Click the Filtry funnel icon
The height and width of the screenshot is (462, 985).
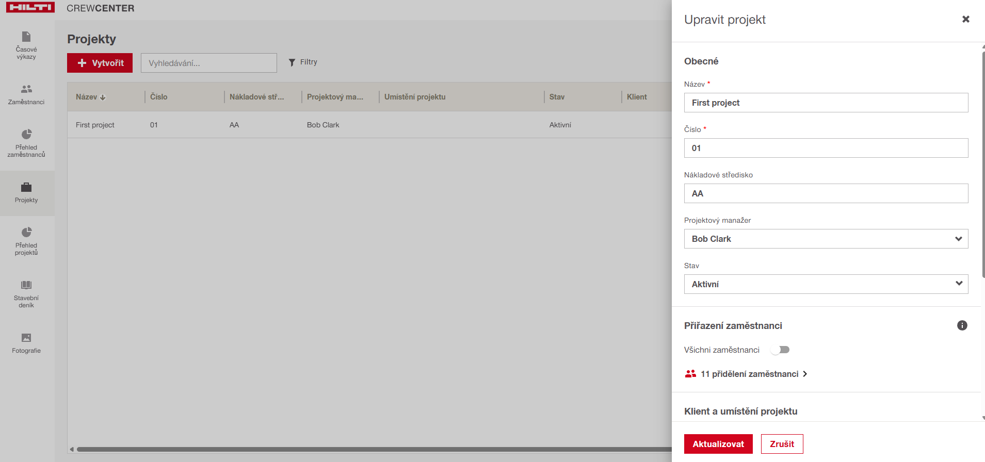coord(292,62)
